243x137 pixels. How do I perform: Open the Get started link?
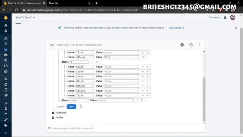[176, 28]
